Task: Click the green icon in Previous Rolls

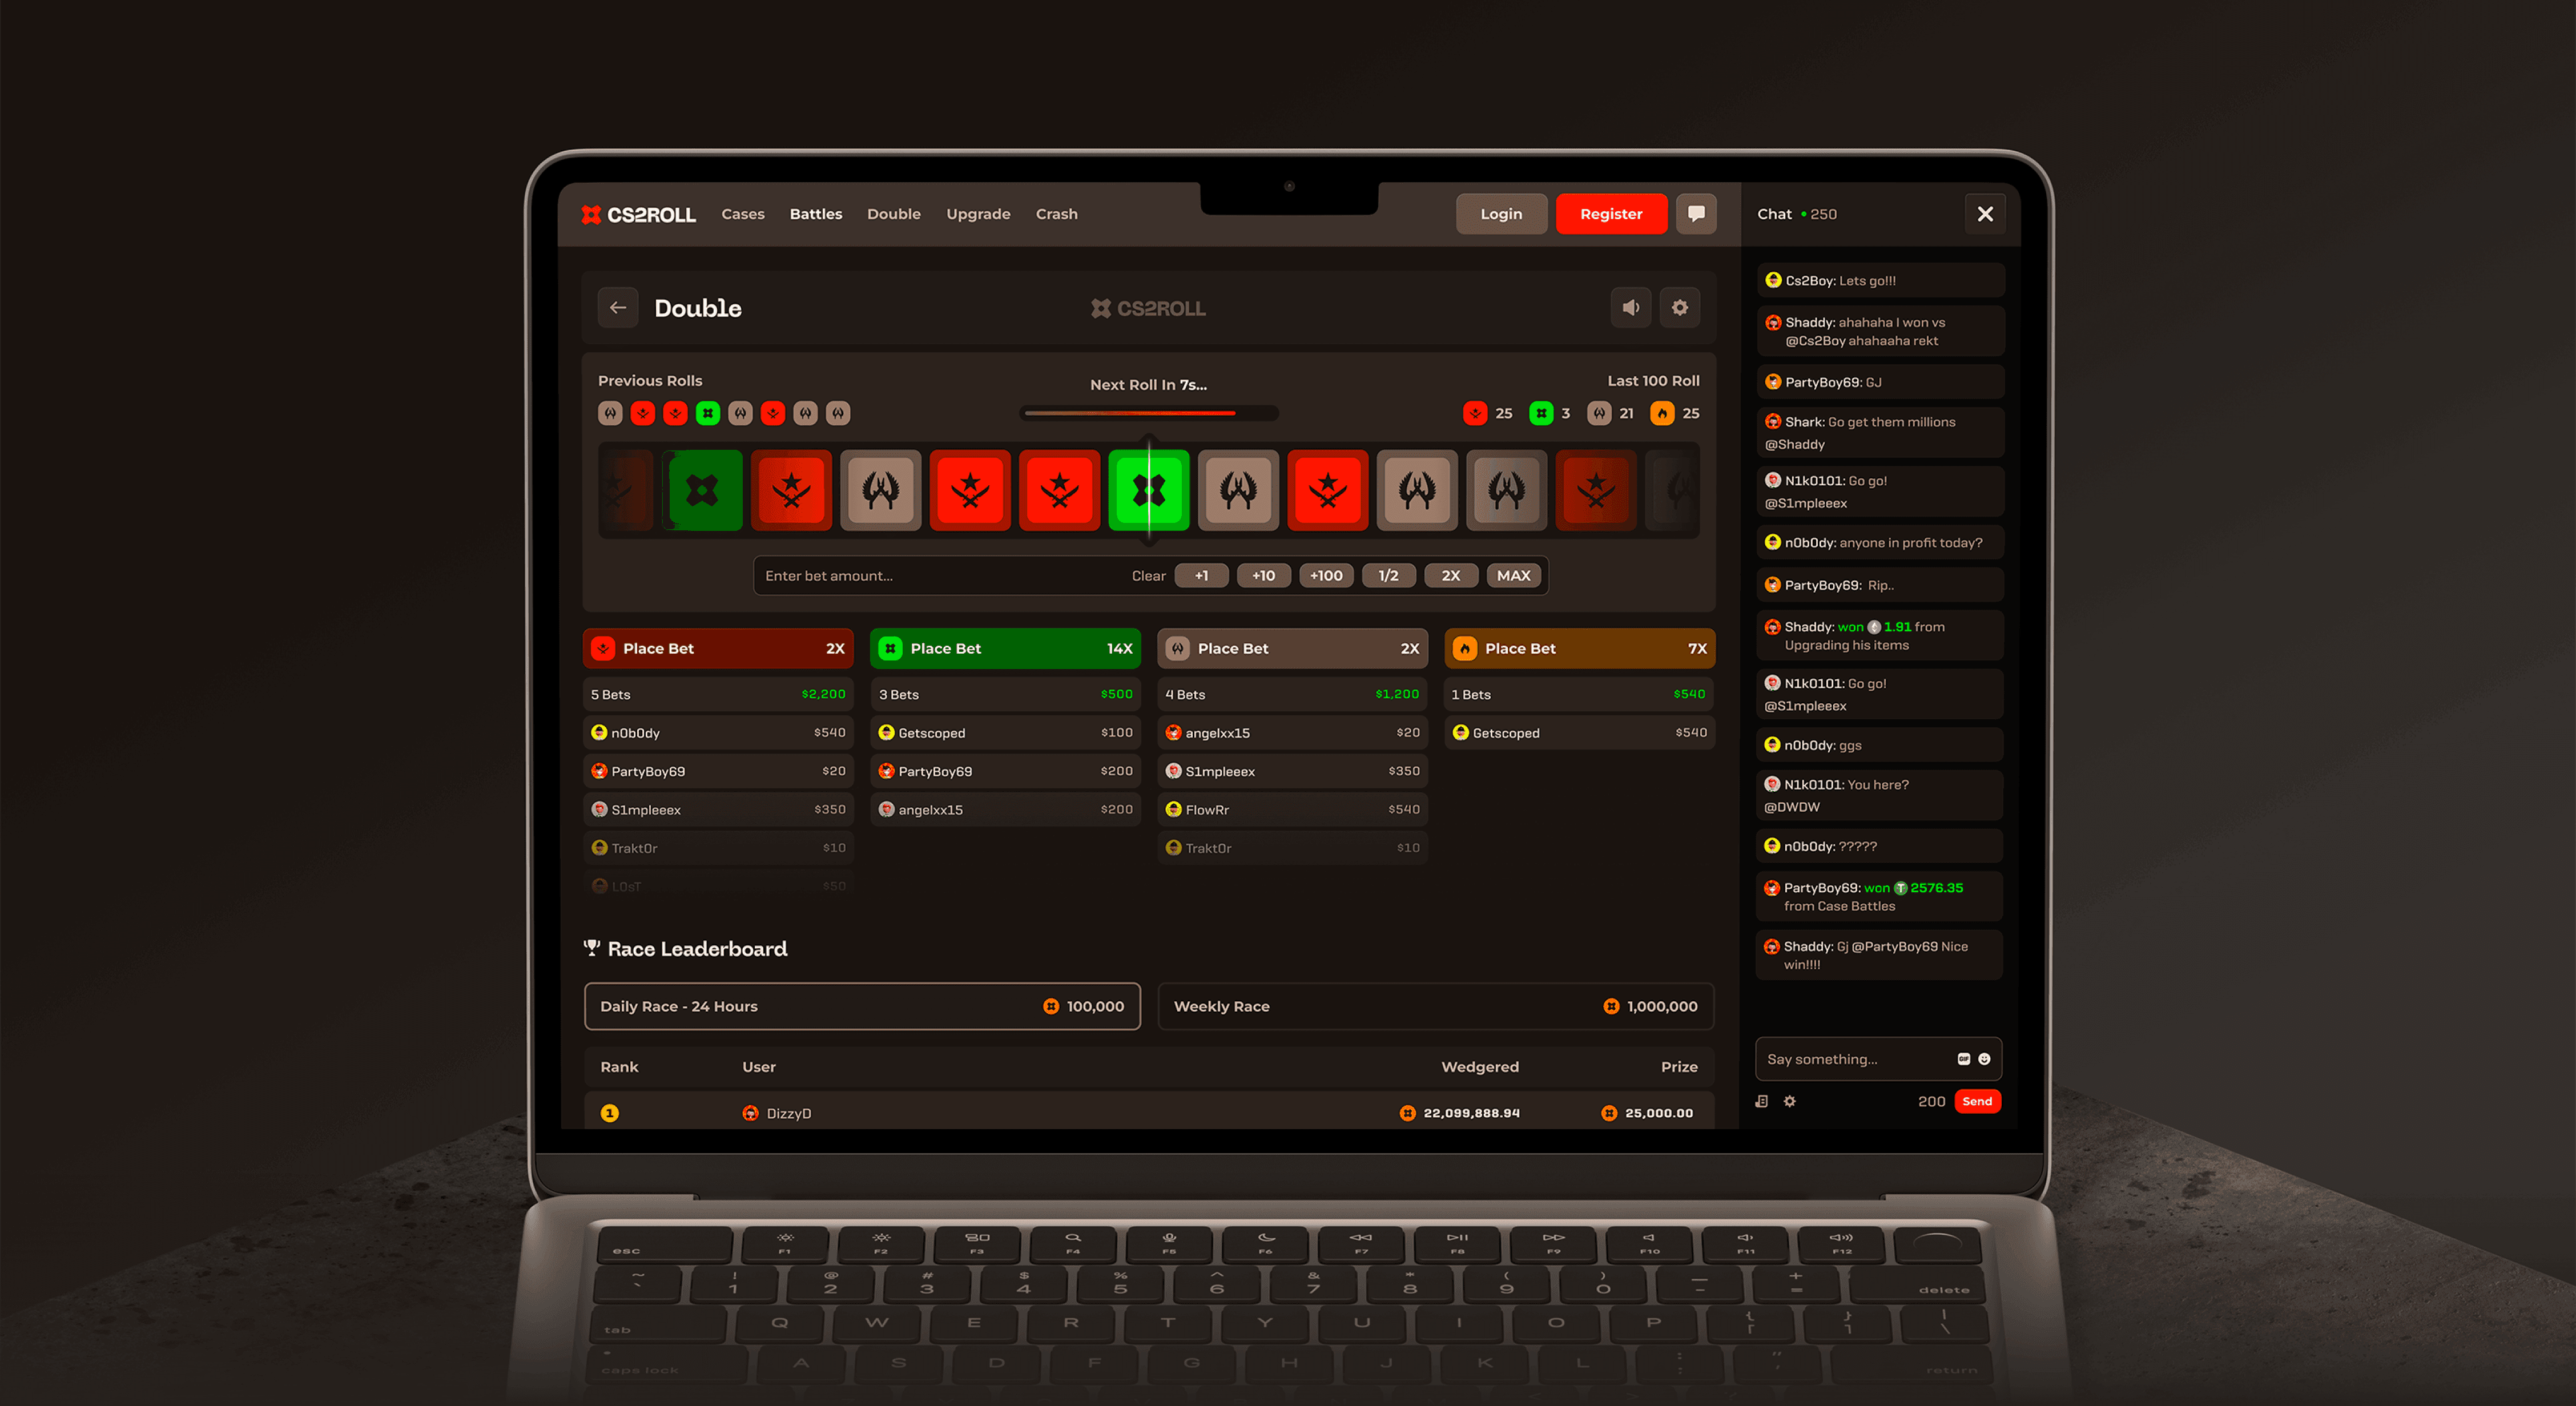Action: [x=708, y=413]
